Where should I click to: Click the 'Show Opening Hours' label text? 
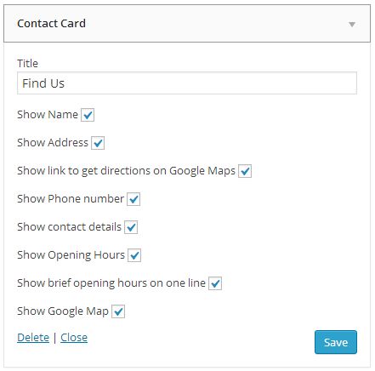tap(71, 255)
